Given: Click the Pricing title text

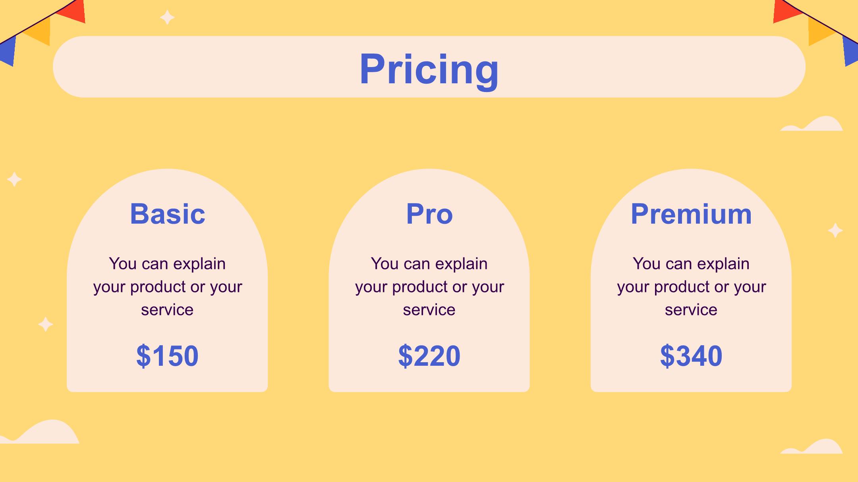Looking at the screenshot, I should (x=429, y=70).
